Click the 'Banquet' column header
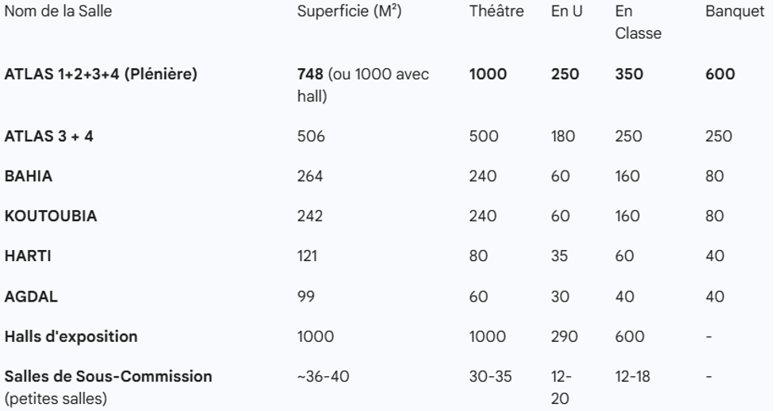The image size is (774, 411). point(734,12)
